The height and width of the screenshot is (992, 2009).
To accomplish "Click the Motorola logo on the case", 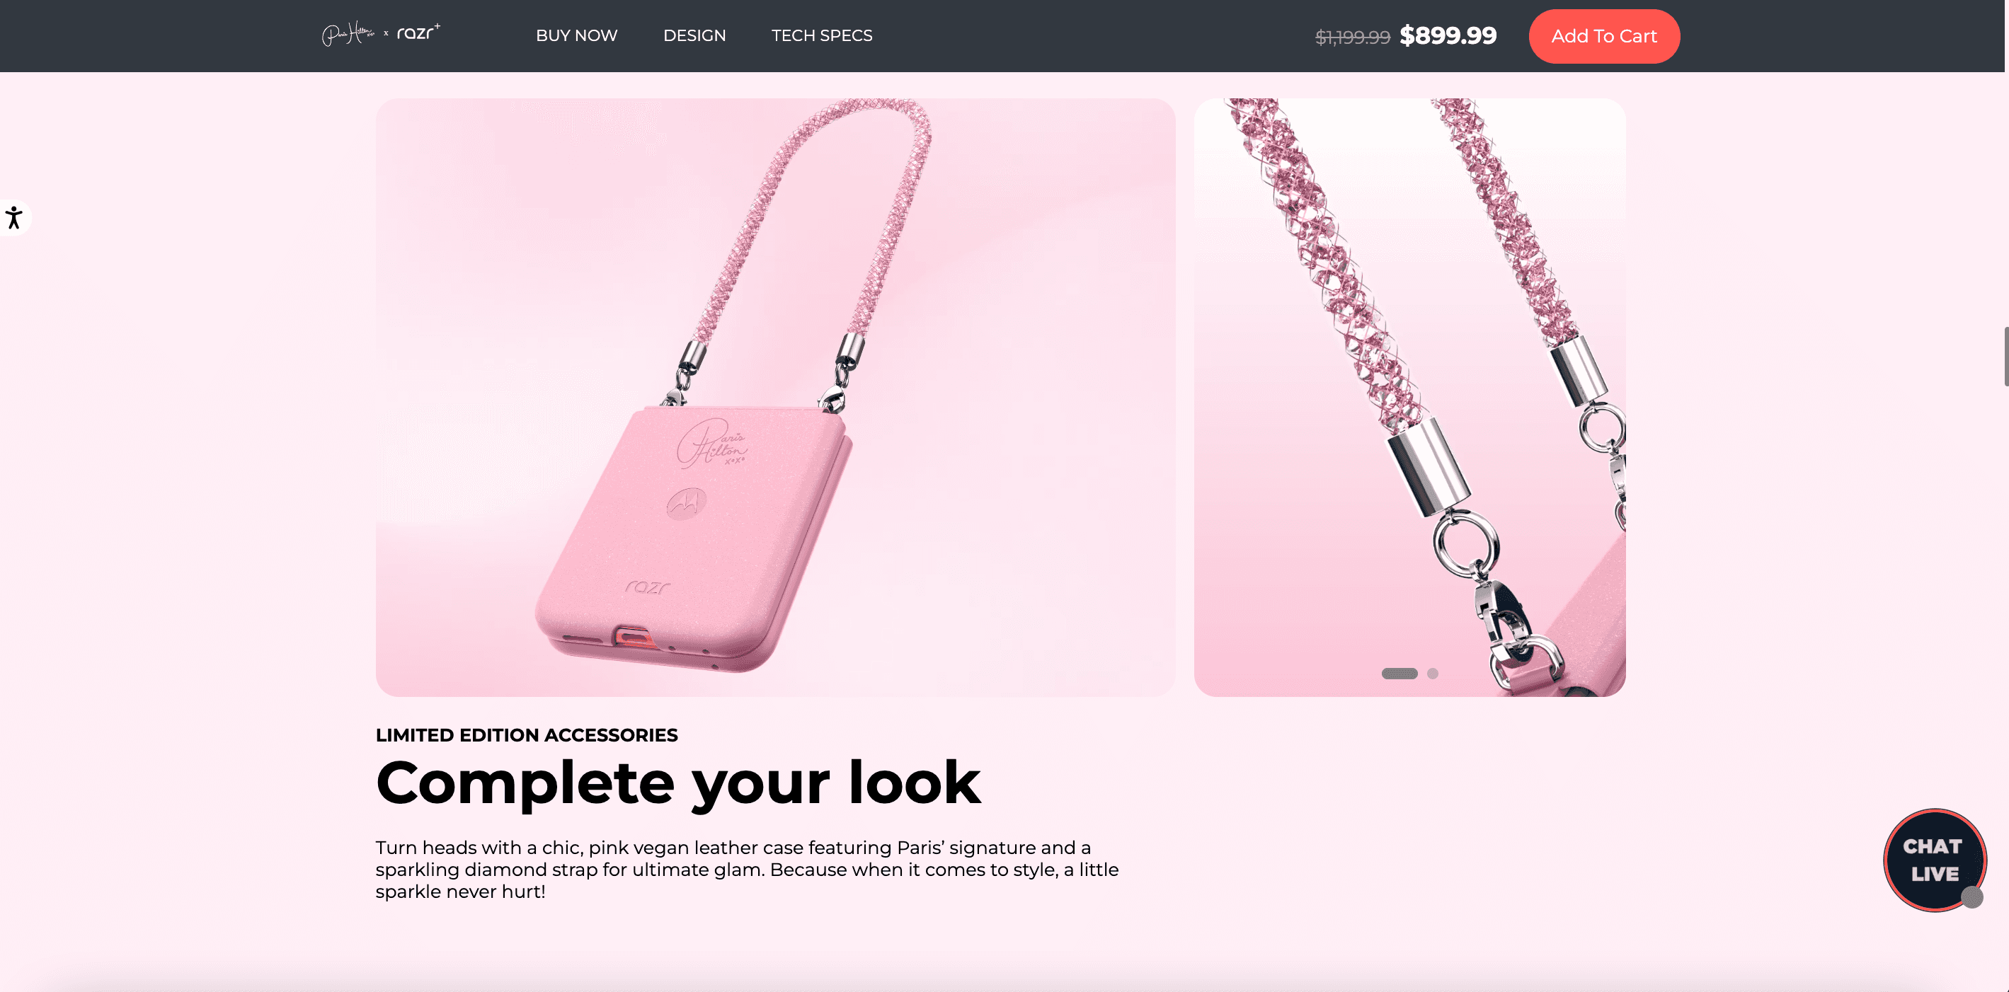I will point(687,503).
